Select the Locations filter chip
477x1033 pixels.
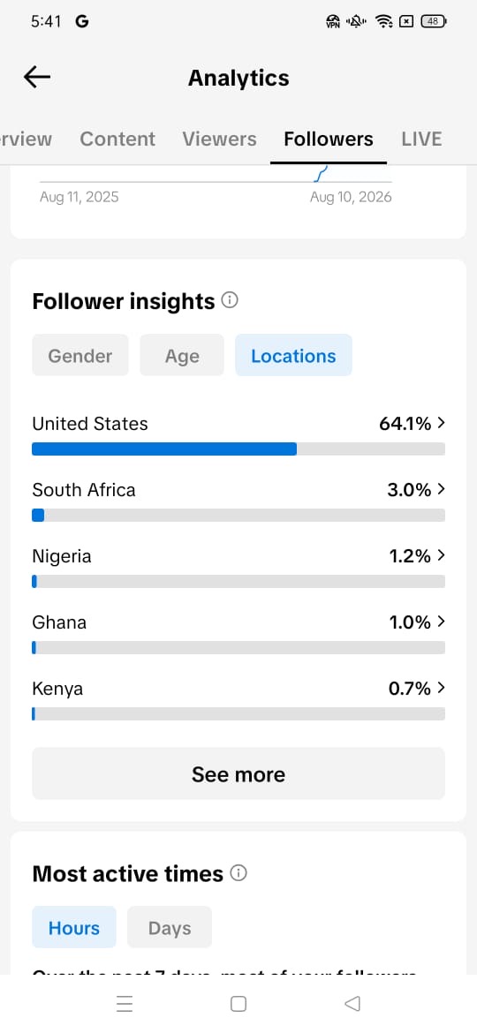tap(293, 356)
